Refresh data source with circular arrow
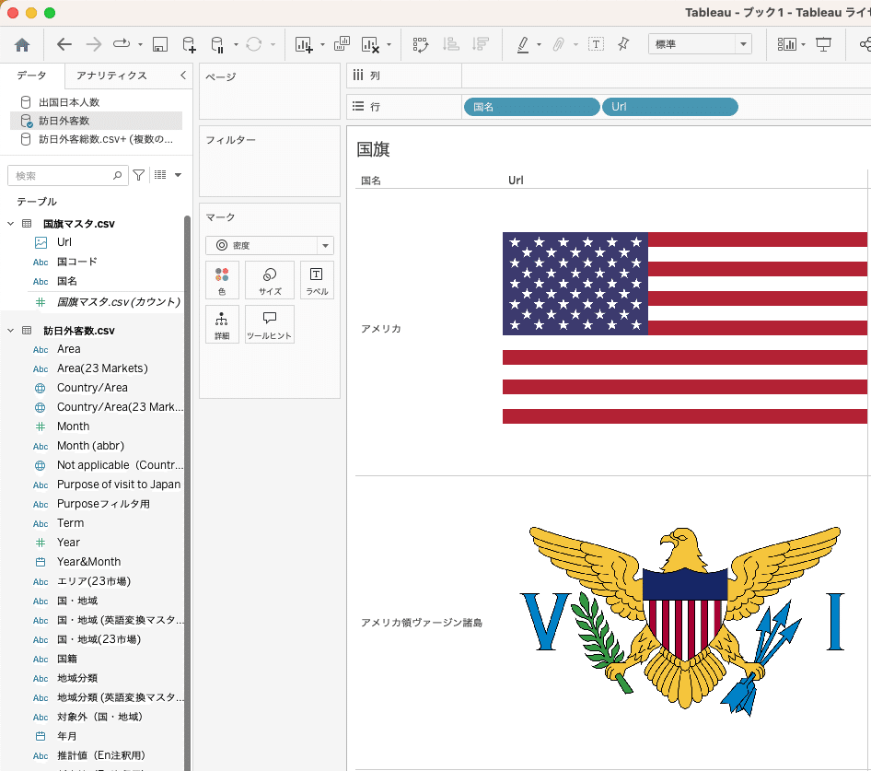The width and height of the screenshot is (871, 771). tap(254, 44)
